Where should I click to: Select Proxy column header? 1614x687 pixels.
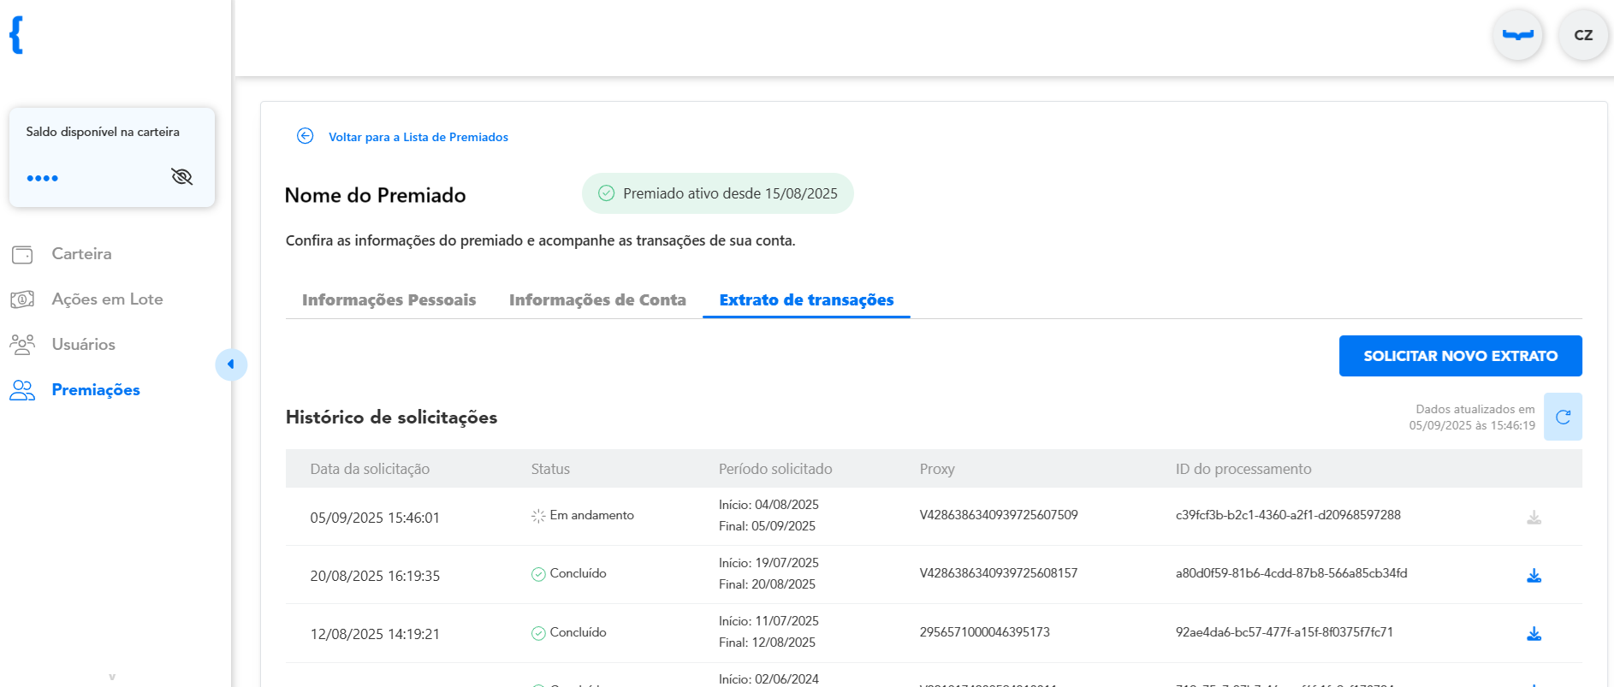tap(937, 469)
